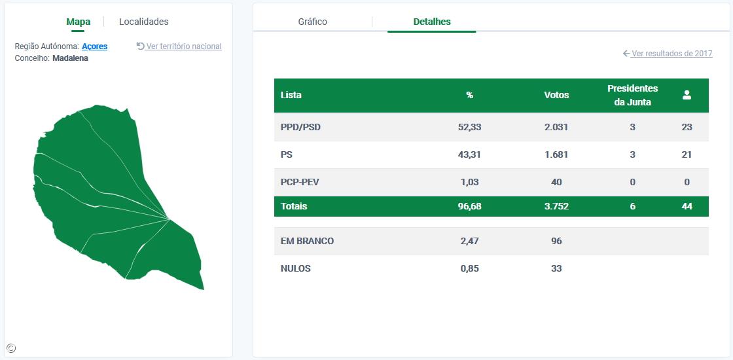Click the return arrow icon beside Ver território nacional
Image resolution: width=733 pixels, height=360 pixels.
coord(140,46)
